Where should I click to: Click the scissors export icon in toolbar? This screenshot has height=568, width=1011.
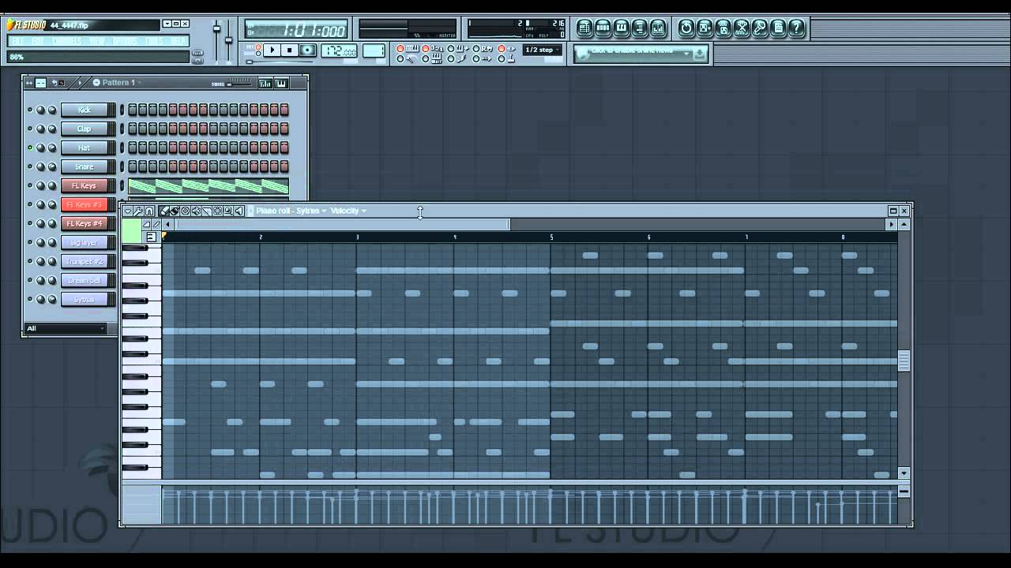741,28
